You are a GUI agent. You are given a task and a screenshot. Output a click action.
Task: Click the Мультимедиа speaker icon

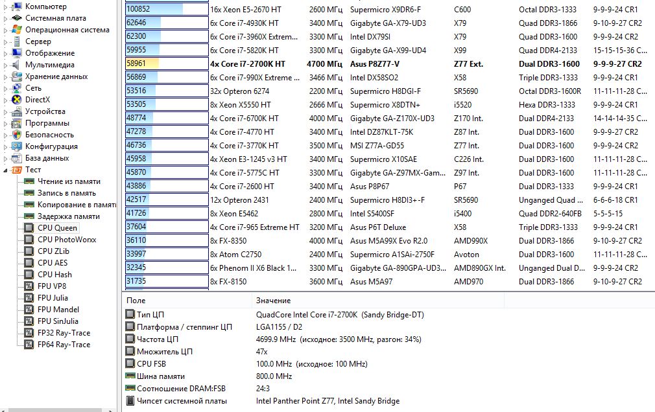17,65
